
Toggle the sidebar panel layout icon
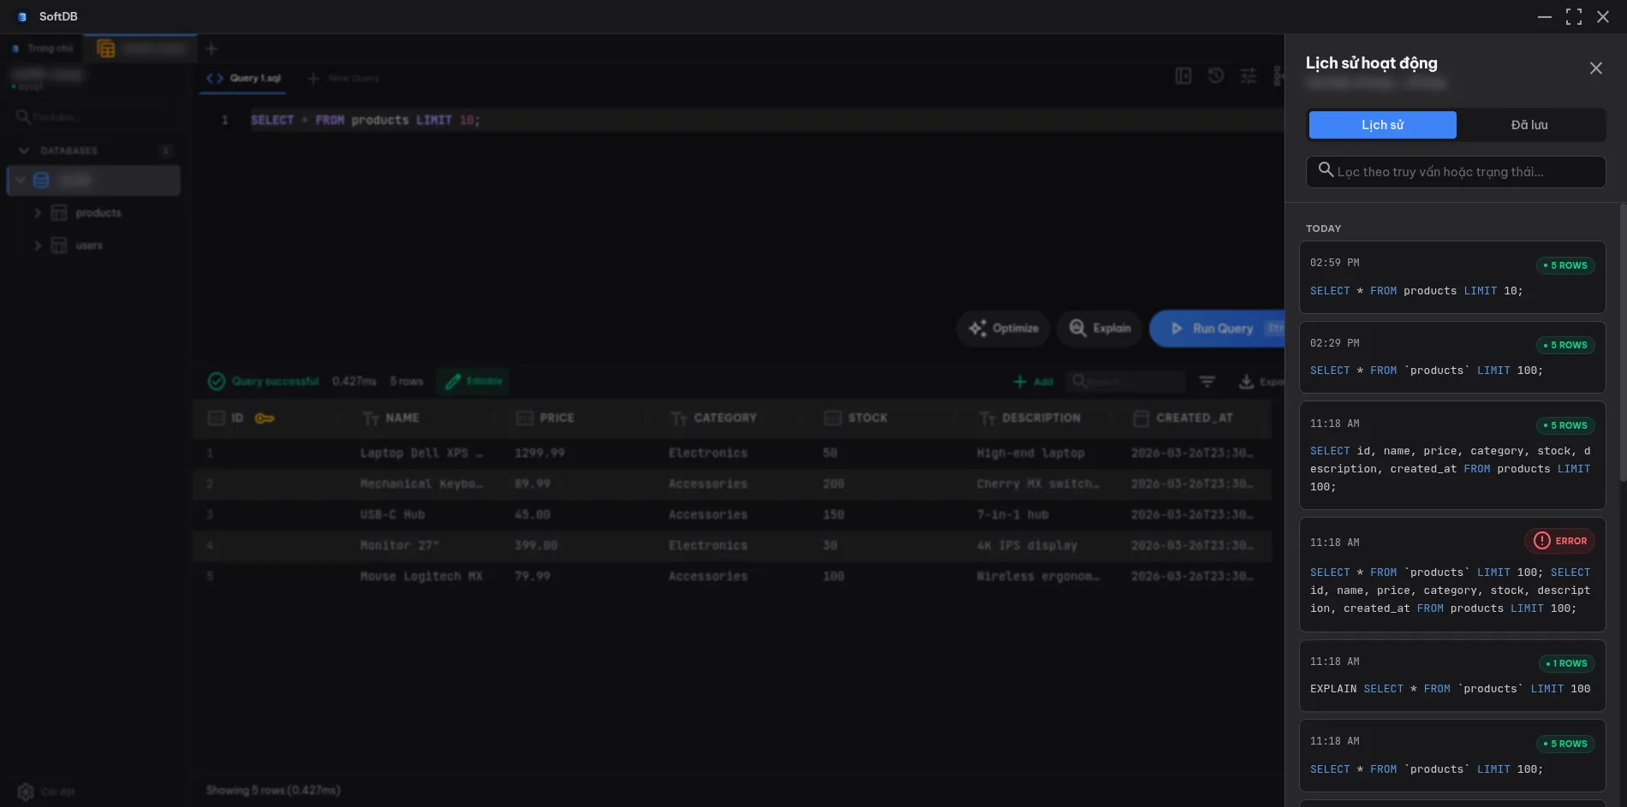[x=1183, y=76]
